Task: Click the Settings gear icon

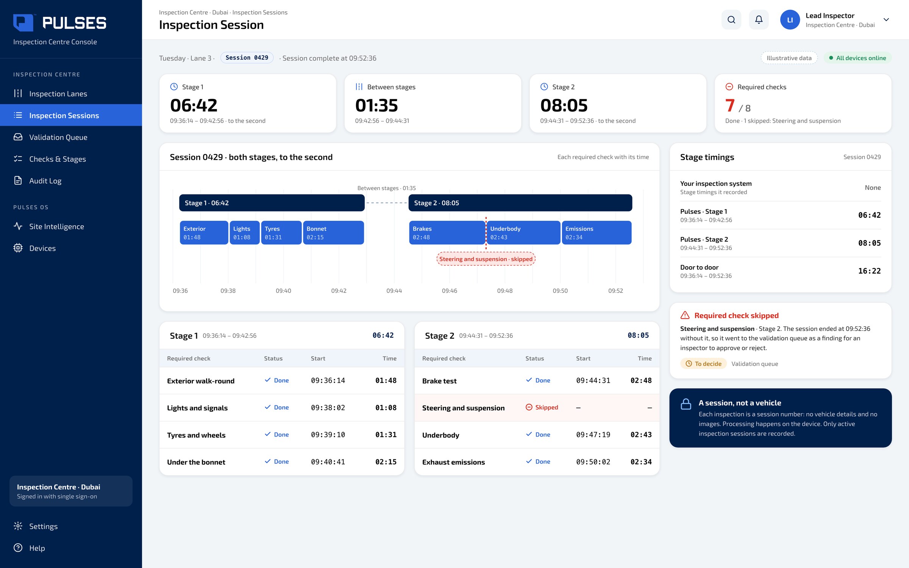Action: pos(18,526)
